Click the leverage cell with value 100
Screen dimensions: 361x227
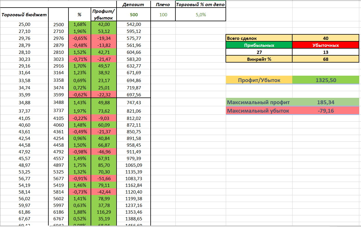(163, 15)
